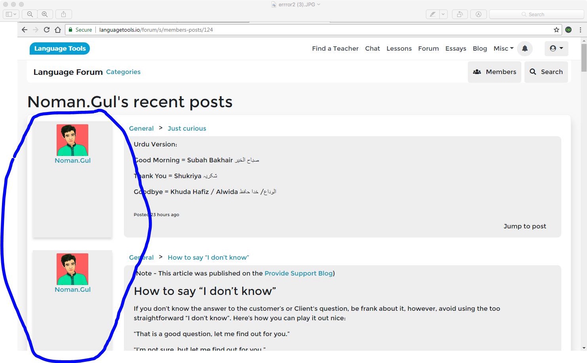Click the zoom in magnifier in Preview toolbar

point(45,14)
